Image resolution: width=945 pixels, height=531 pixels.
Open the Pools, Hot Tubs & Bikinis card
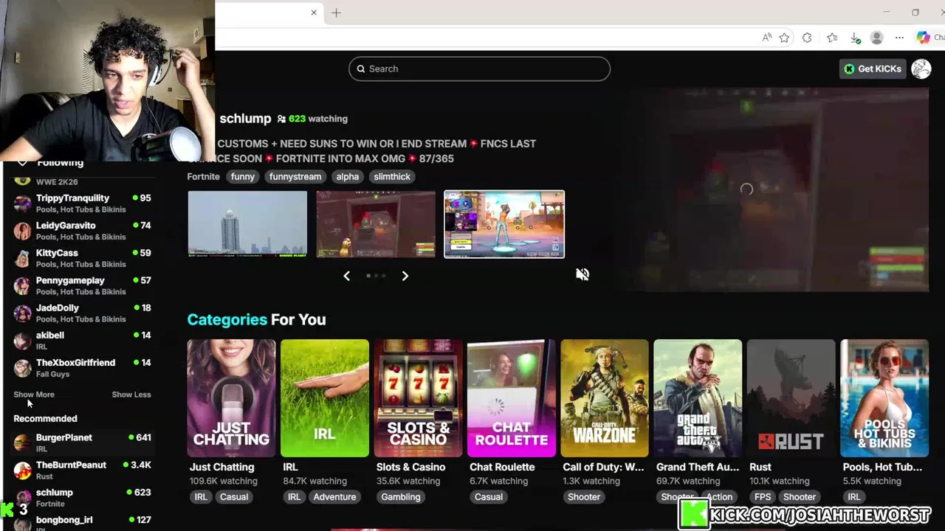click(x=884, y=398)
